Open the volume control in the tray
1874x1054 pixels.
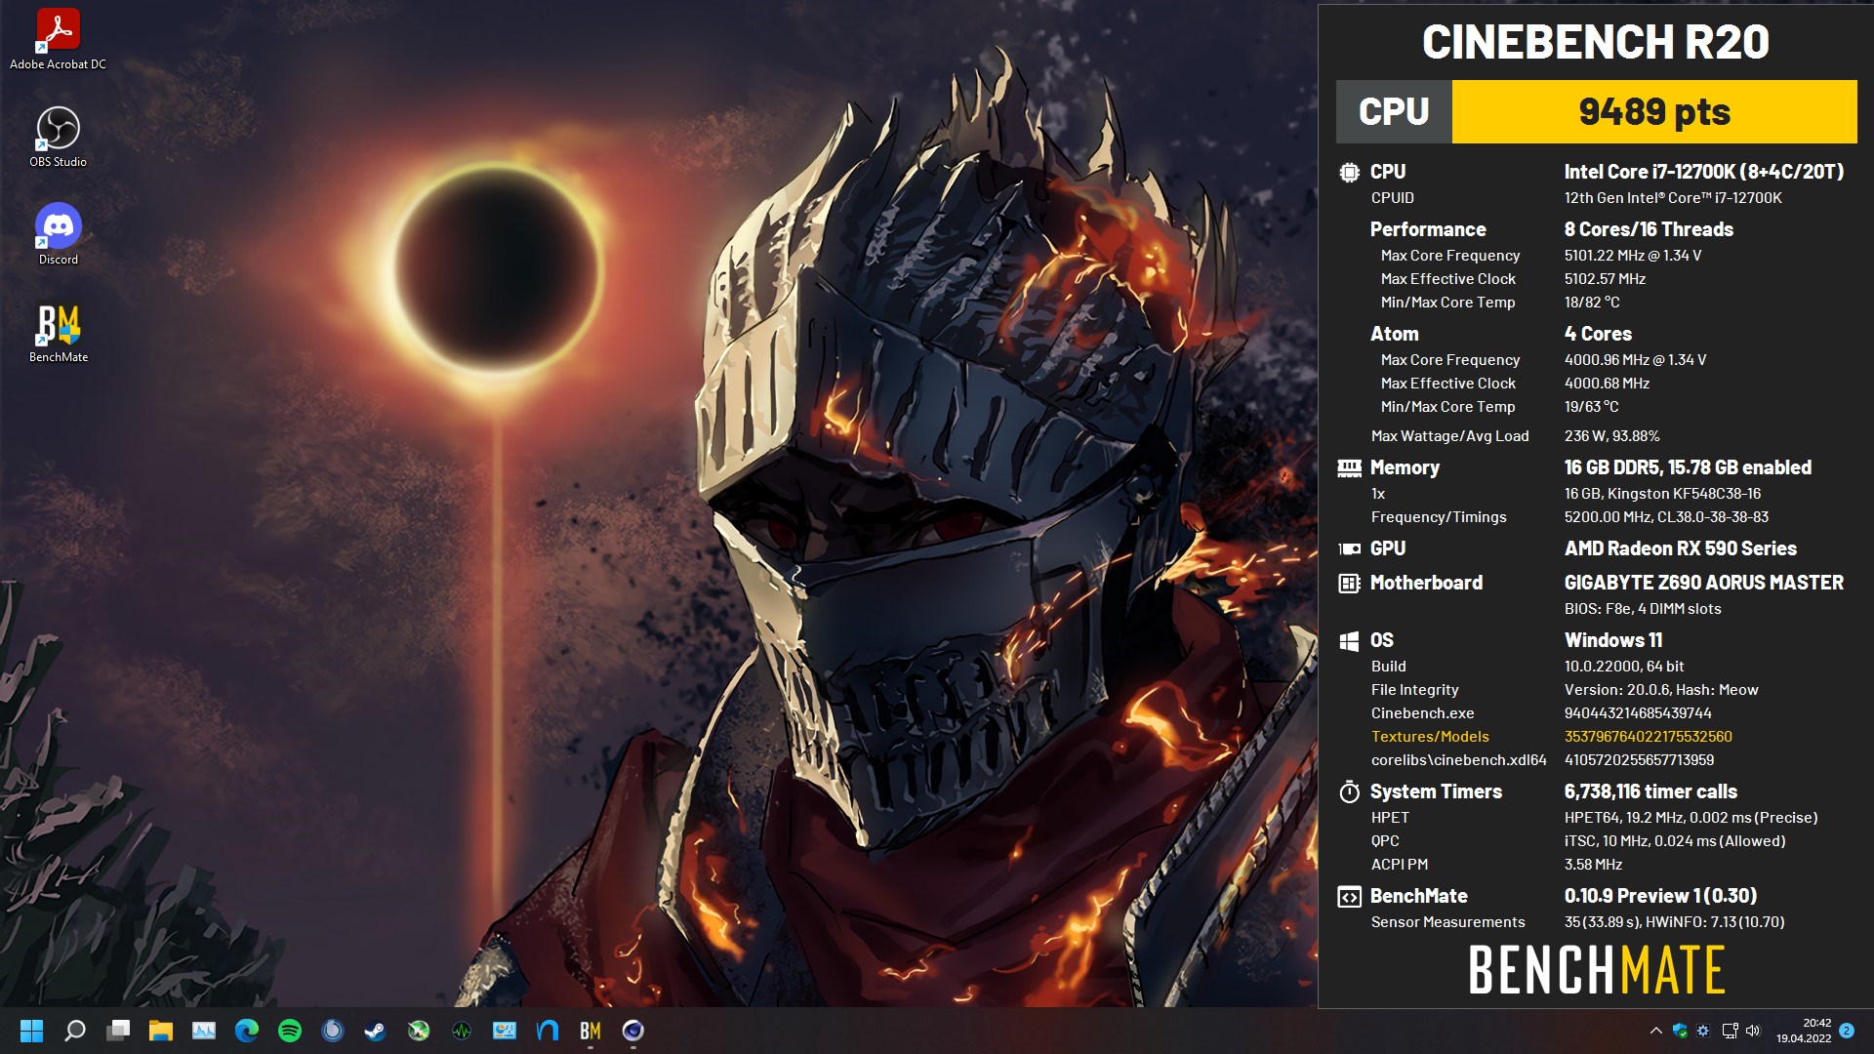(x=1753, y=1031)
